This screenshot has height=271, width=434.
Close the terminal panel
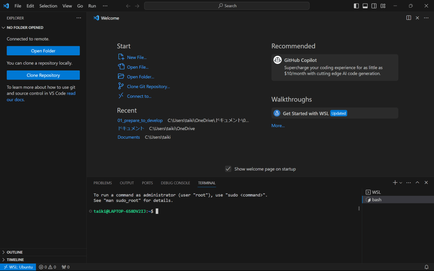pyautogui.click(x=426, y=183)
